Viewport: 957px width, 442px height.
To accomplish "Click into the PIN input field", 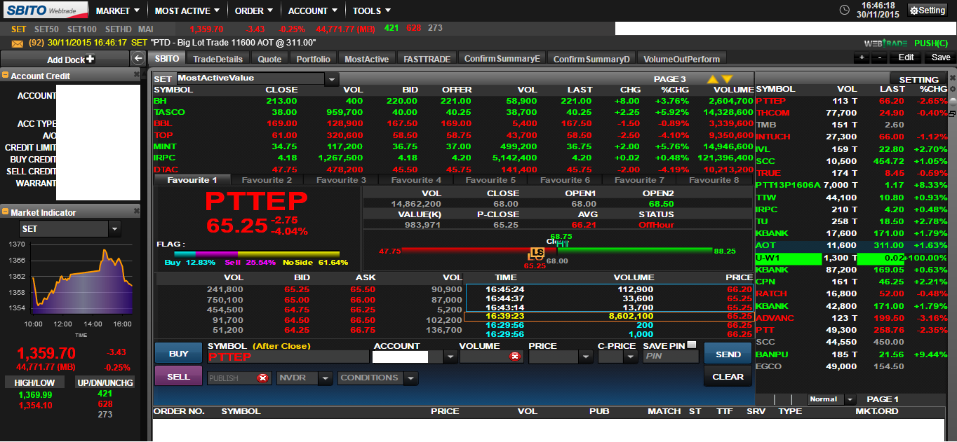I will 671,357.
